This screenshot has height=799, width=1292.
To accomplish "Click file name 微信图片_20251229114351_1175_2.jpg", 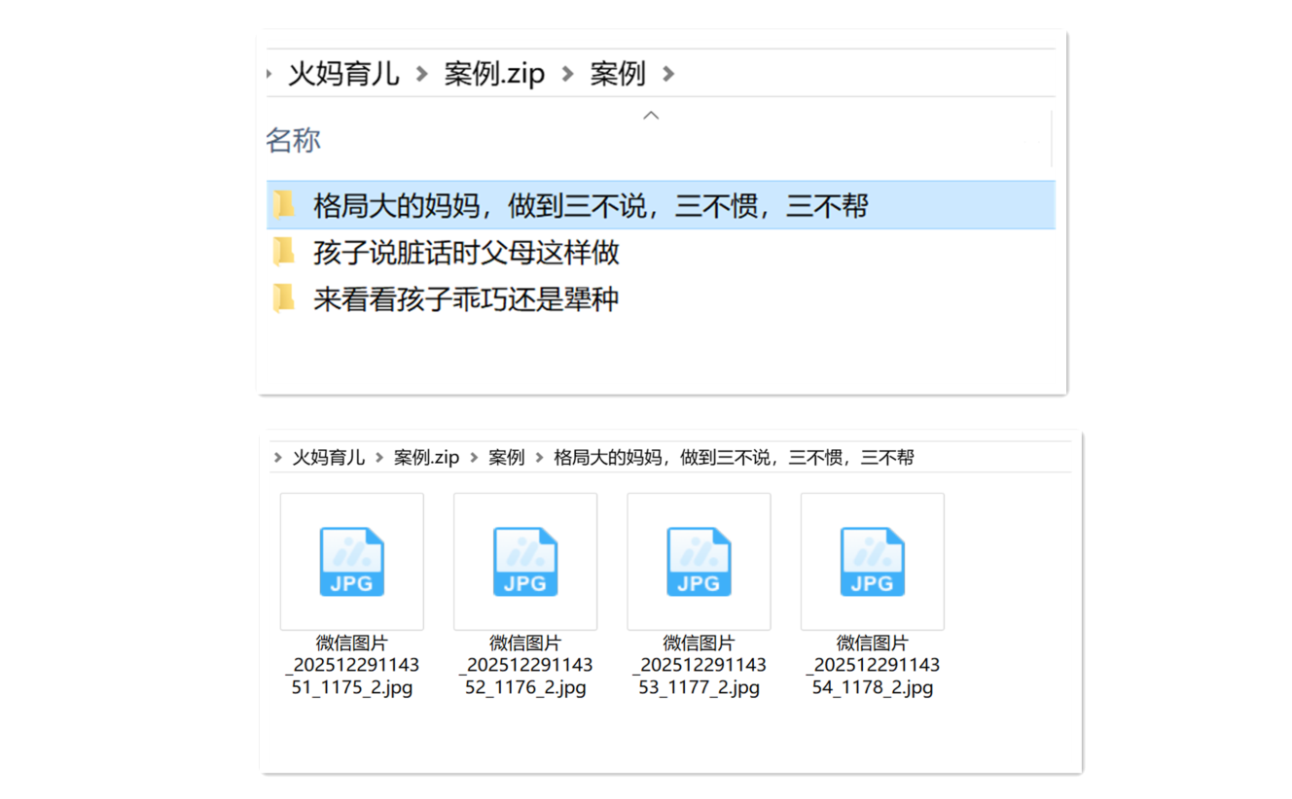I will click(x=352, y=665).
